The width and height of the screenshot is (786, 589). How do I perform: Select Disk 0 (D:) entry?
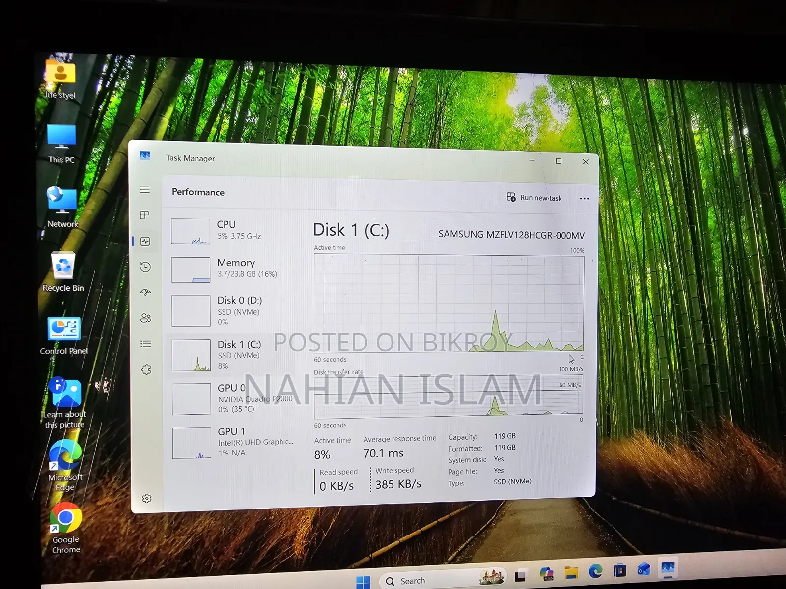[x=233, y=311]
